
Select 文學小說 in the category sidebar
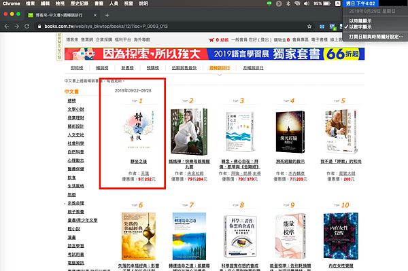click(75, 109)
